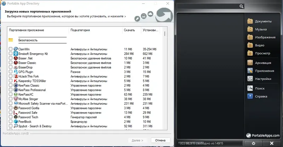The image size is (283, 147).
Task: Click the PeerBlock cube icon
Action: click(16, 122)
